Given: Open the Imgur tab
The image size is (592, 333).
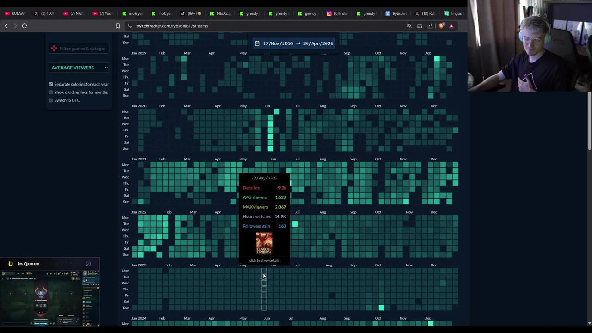Looking at the screenshot, I should pos(453,13).
